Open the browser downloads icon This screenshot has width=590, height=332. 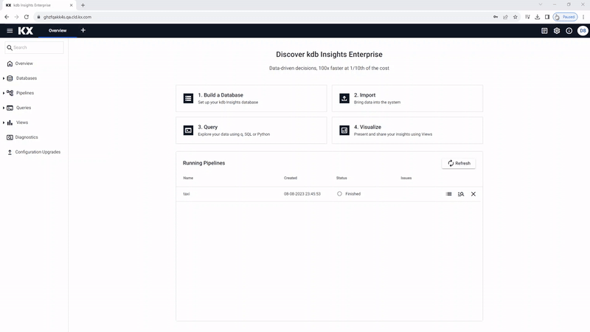pyautogui.click(x=538, y=17)
